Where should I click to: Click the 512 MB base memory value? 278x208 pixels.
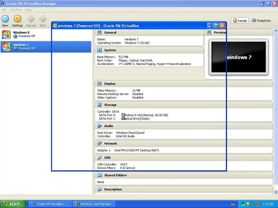coord(124,57)
